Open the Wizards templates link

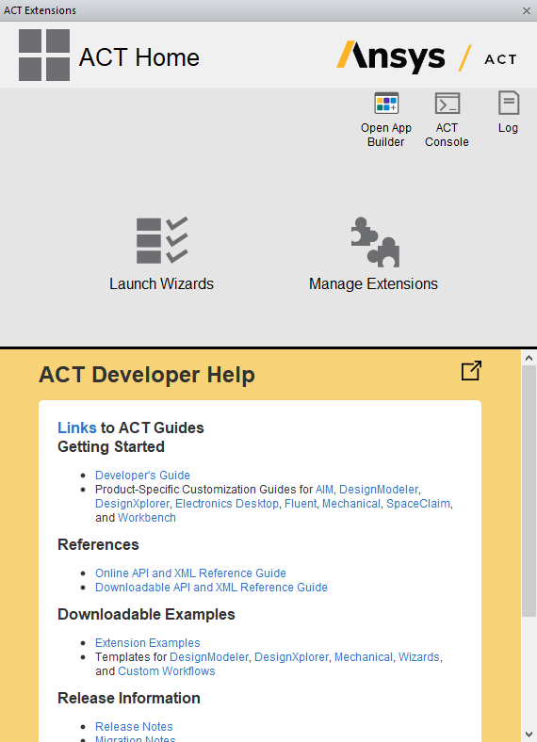[419, 657]
